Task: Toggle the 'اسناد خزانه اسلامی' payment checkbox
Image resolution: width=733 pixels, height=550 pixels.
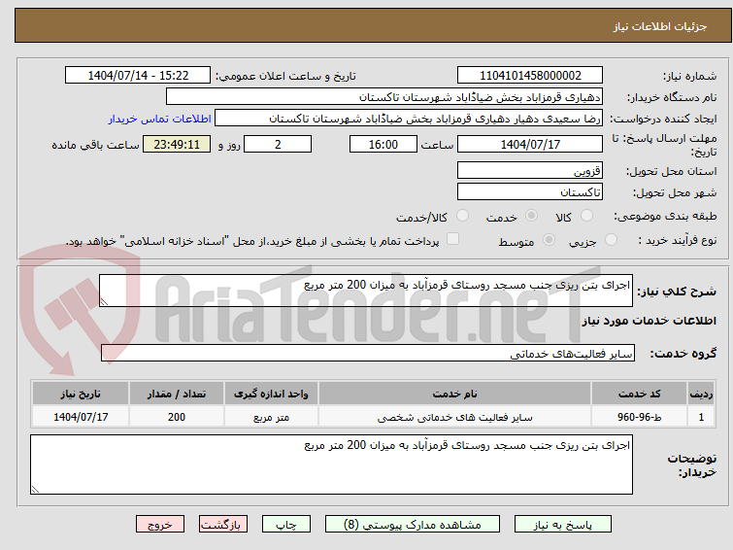Action: pyautogui.click(x=452, y=239)
